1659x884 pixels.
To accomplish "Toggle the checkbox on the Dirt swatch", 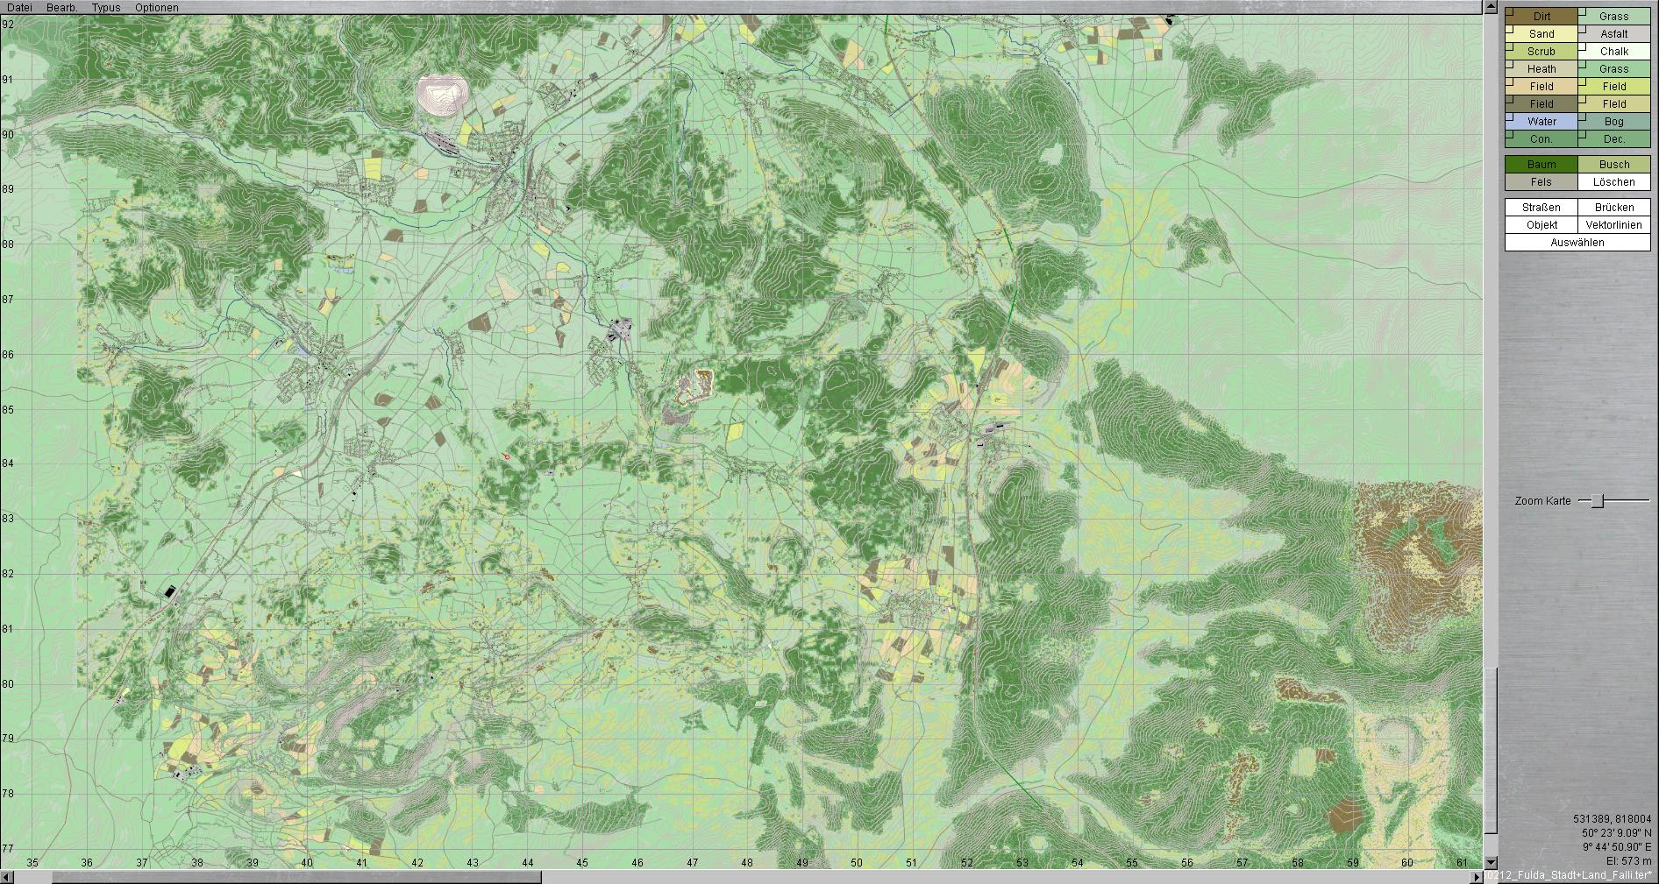I will point(1510,11).
